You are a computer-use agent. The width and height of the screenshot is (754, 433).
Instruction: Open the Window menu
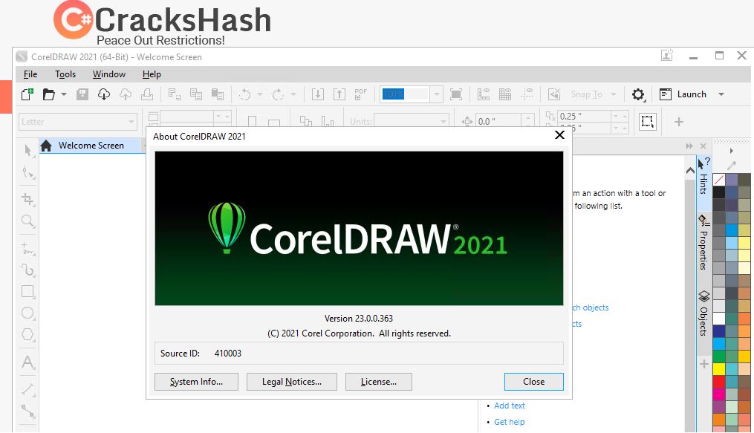tap(109, 74)
